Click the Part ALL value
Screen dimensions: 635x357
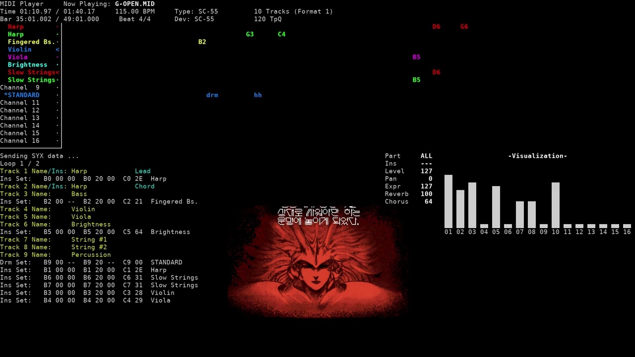click(427, 156)
